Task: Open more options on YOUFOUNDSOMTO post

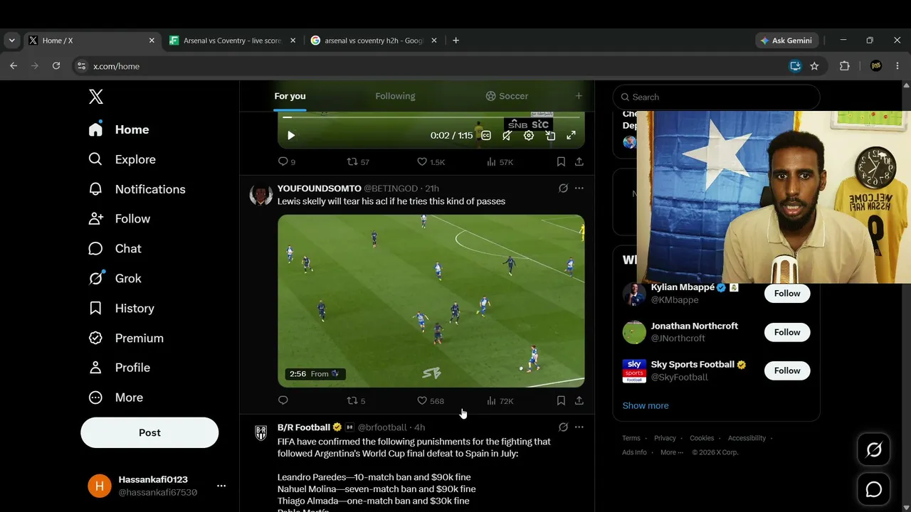Action: [x=579, y=188]
